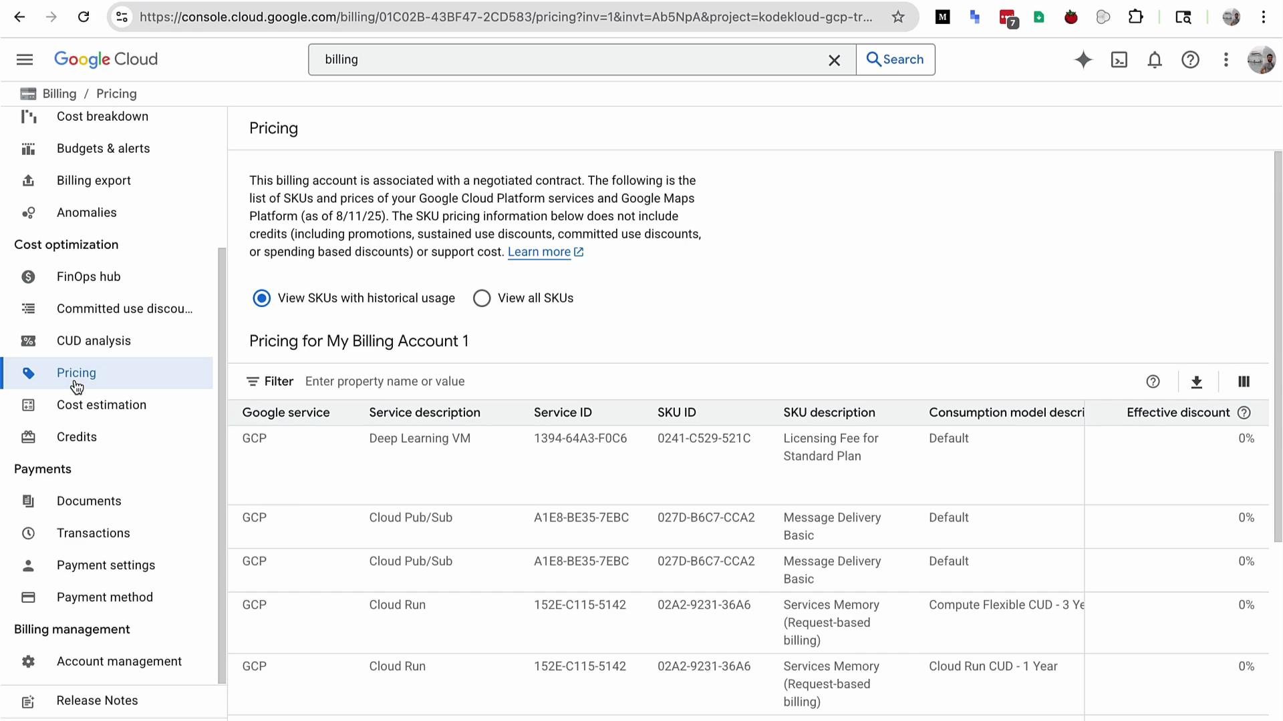Click the Credits gift icon
Viewport: 1283px width, 721px height.
pyautogui.click(x=28, y=437)
